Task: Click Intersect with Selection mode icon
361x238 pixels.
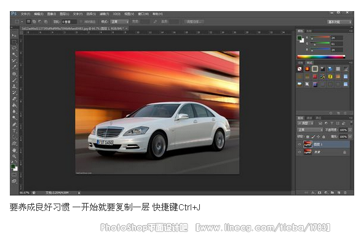Action: click(x=46, y=22)
